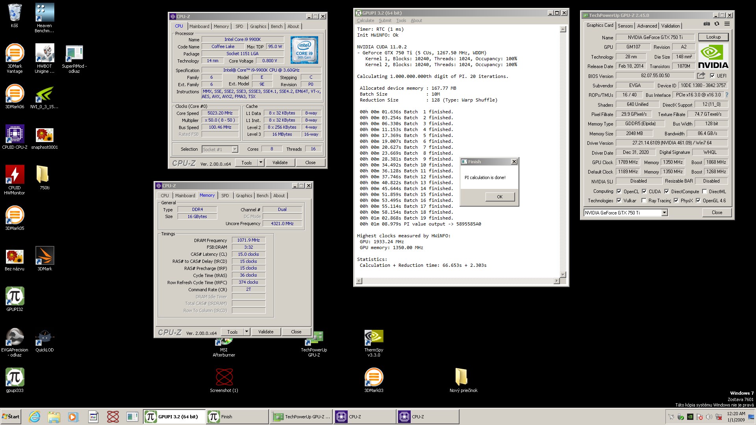Viewport: 756px width, 425px height.
Task: Open the Calculate menu in GPUPI
Action: [365, 20]
